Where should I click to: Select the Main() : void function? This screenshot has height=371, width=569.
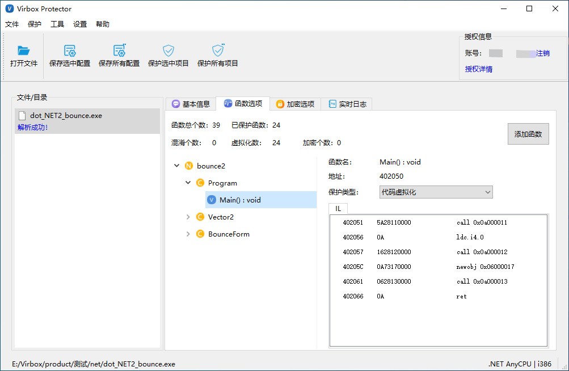point(240,200)
